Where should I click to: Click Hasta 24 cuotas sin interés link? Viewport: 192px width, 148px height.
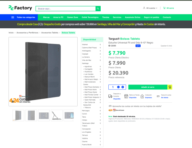165,97
